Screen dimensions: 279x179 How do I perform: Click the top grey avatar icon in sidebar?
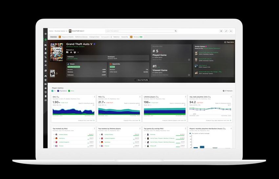(x=46, y=34)
